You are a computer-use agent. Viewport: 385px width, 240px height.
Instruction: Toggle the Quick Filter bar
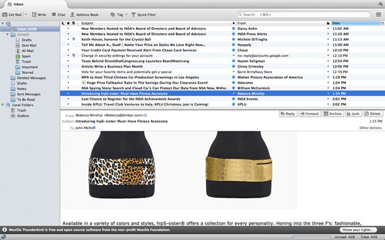143,15
